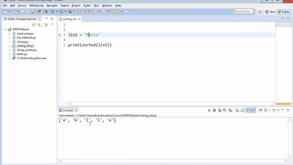Open Package Explorer view menu triangle
Image resolution: width=293 pixels, height=165 pixels.
click(x=53, y=24)
